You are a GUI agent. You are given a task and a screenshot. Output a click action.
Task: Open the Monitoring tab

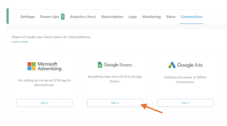point(152,17)
